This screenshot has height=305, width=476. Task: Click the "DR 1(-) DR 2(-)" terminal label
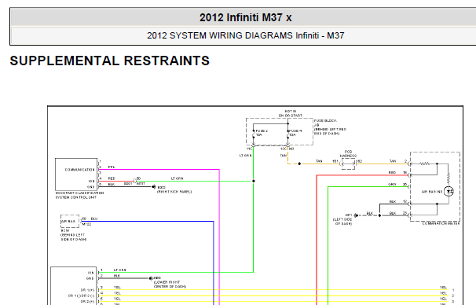click(x=82, y=296)
